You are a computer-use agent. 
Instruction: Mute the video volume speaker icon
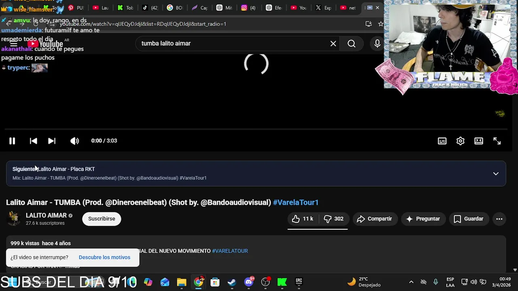[x=74, y=141]
